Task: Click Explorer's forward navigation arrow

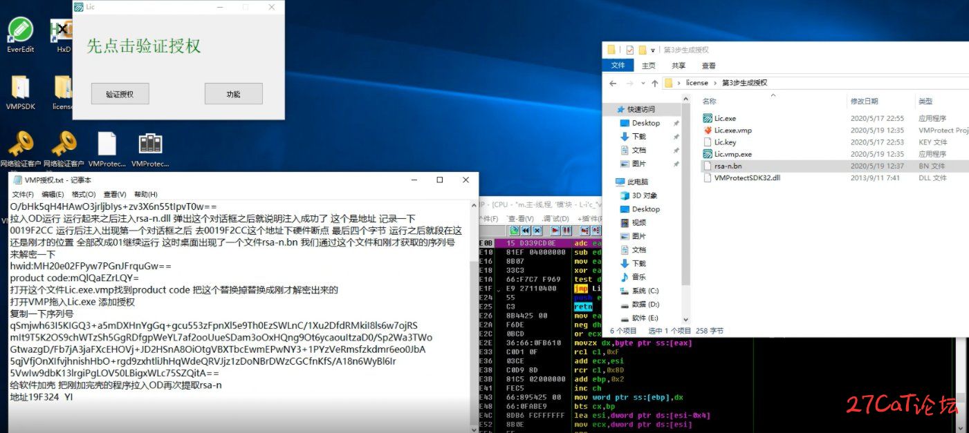Action: tap(629, 83)
